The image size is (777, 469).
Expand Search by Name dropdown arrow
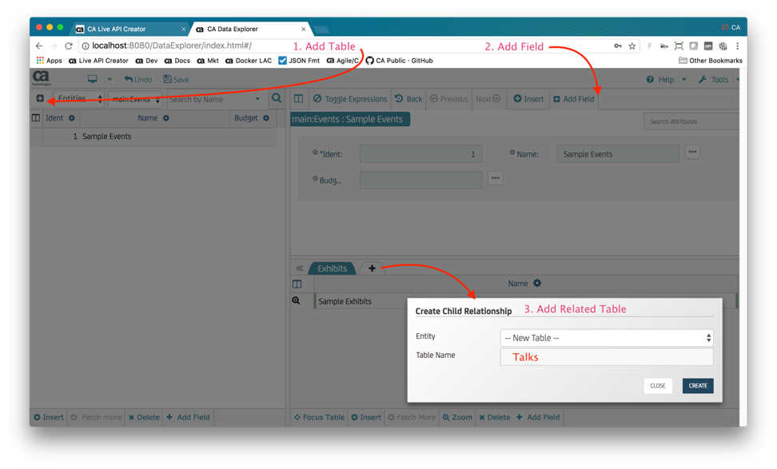257,99
